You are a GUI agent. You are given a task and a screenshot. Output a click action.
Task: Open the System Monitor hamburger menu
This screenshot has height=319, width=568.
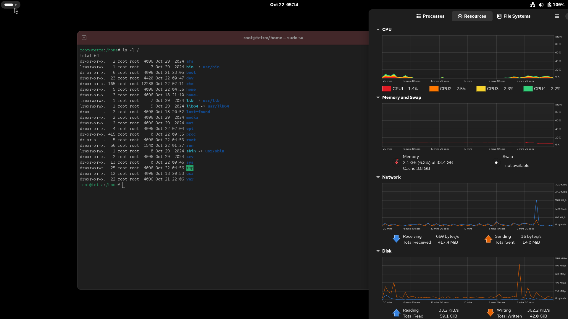coord(557,16)
